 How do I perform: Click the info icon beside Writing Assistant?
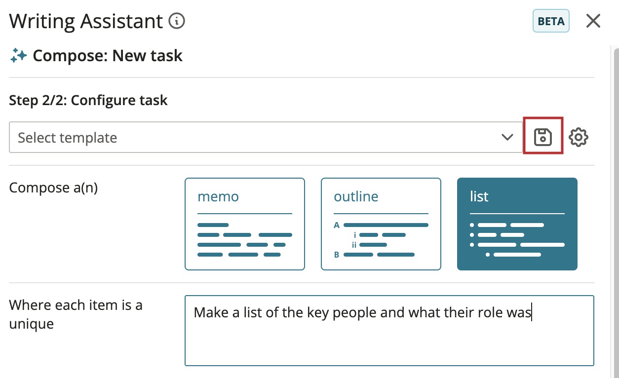[x=177, y=21]
